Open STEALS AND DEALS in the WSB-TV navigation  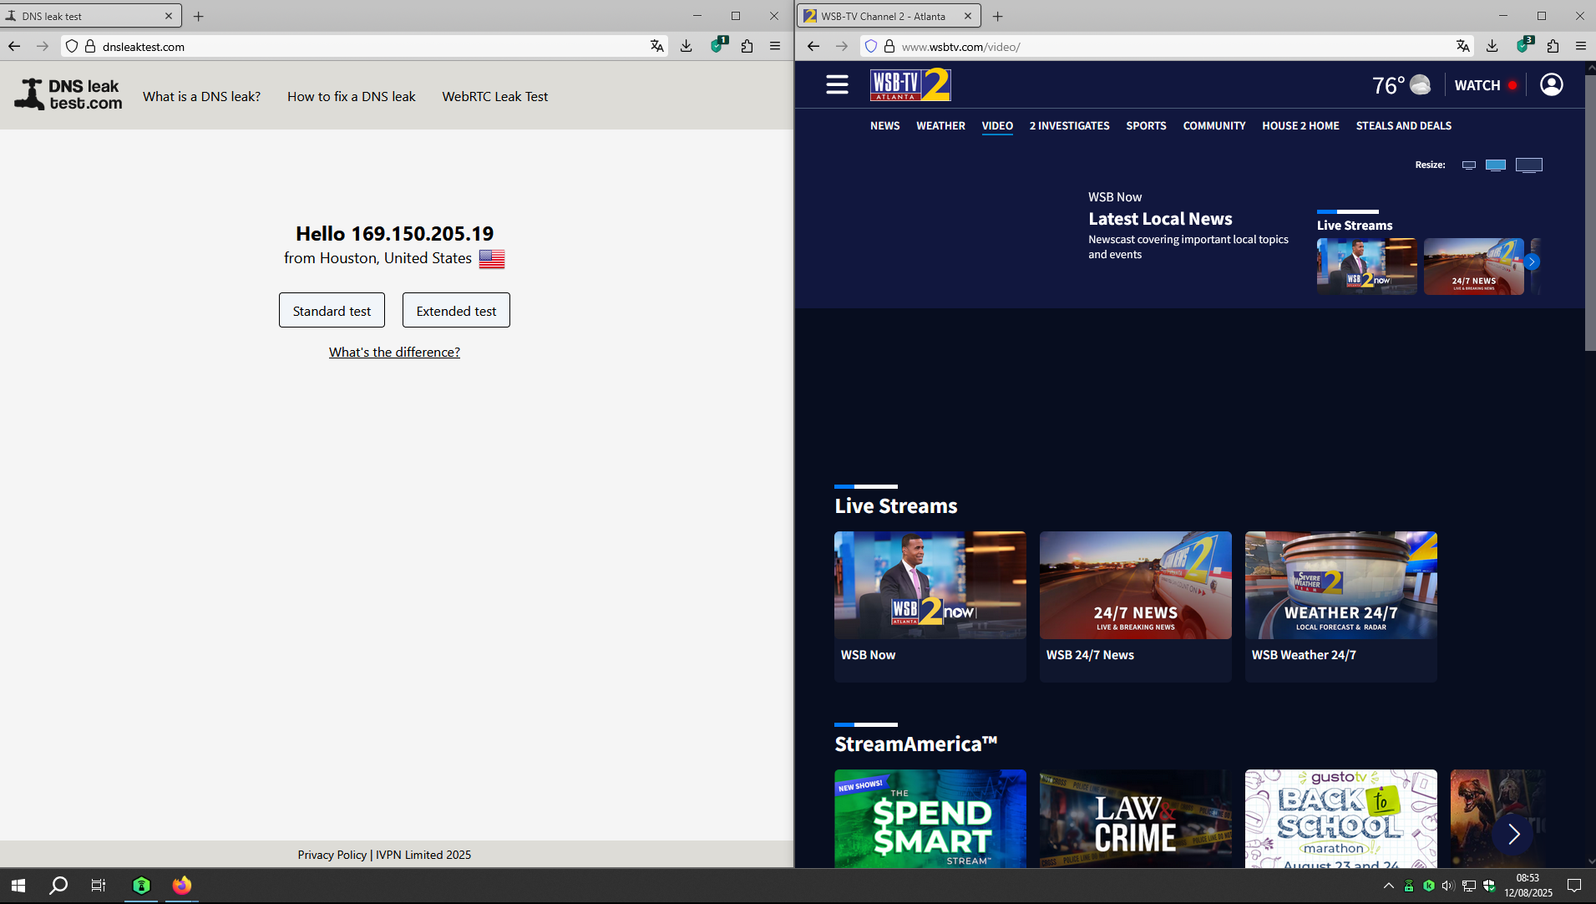[x=1404, y=126]
